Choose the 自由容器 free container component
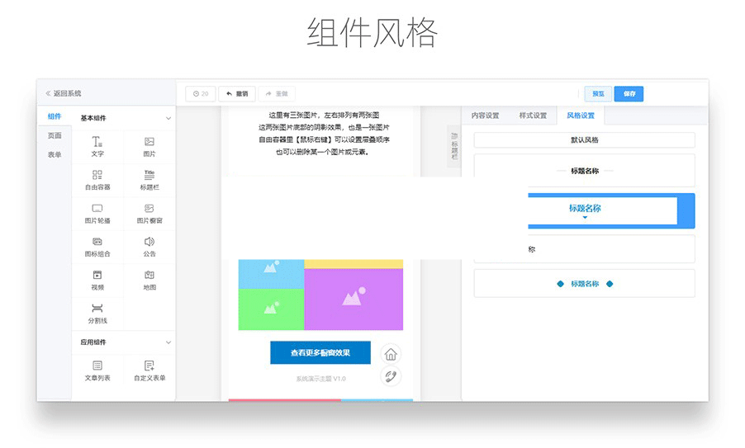This screenshot has width=745, height=448. (97, 175)
